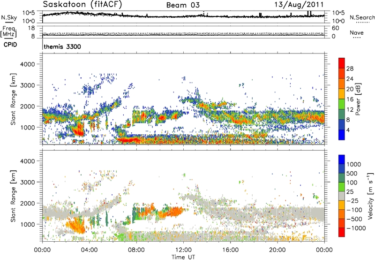This screenshot has height=260, width=375.
Task: Select '3000' tick on velocity panel axis
Action: coord(27,182)
